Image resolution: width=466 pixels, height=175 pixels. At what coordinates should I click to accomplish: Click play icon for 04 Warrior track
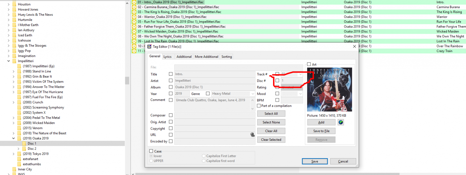tap(134, 17)
